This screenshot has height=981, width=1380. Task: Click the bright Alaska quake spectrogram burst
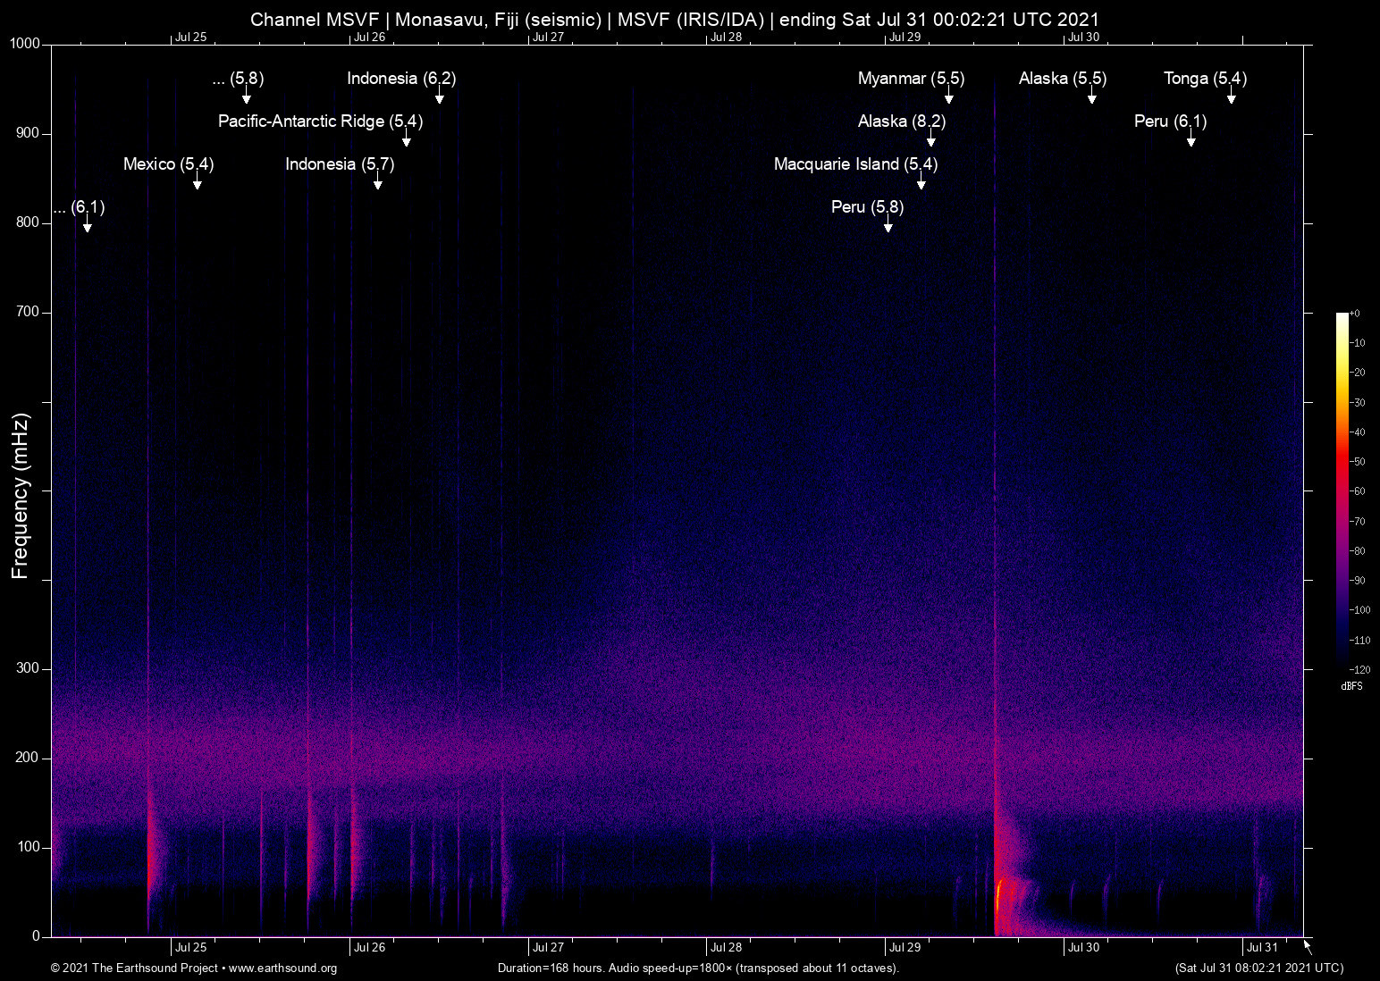coord(1000,904)
